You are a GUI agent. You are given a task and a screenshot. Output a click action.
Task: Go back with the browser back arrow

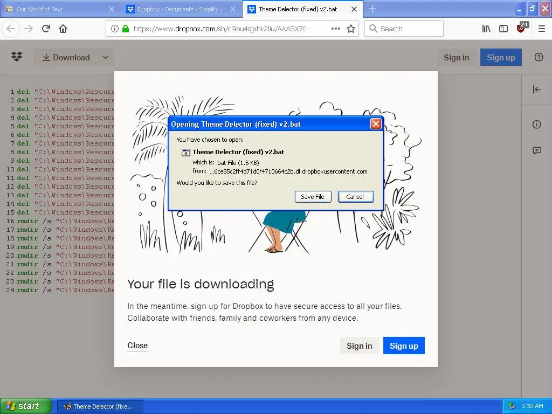(11, 29)
